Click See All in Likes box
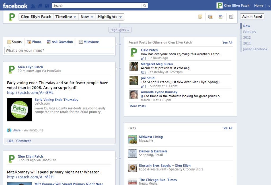The image size is (271, 185). tap(227, 128)
